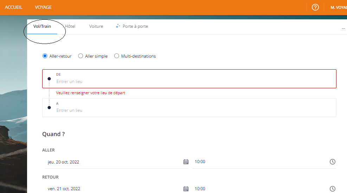347x193 pixels.
Task: Select the Multi-destinations radio button
Action: pyautogui.click(x=117, y=56)
